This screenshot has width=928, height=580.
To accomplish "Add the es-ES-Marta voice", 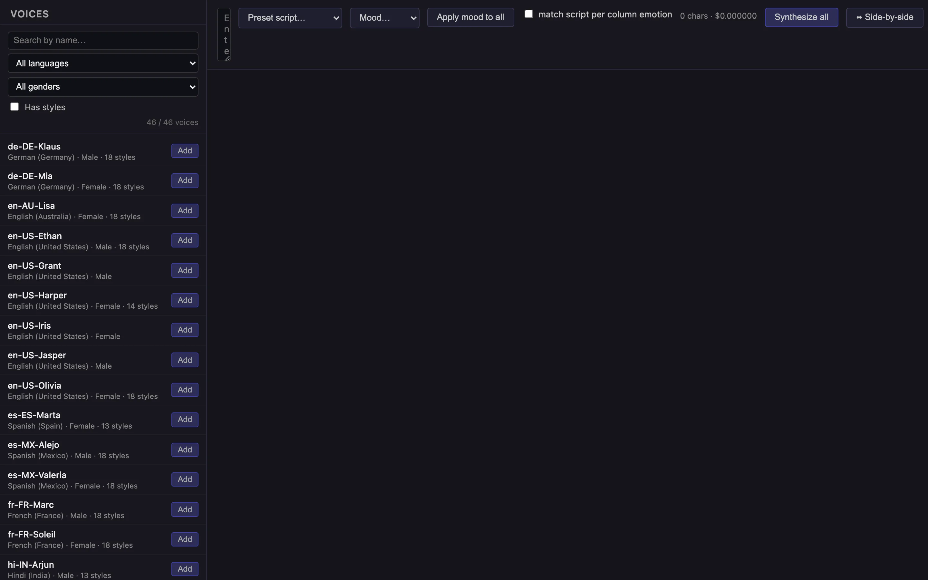I will coord(184,420).
